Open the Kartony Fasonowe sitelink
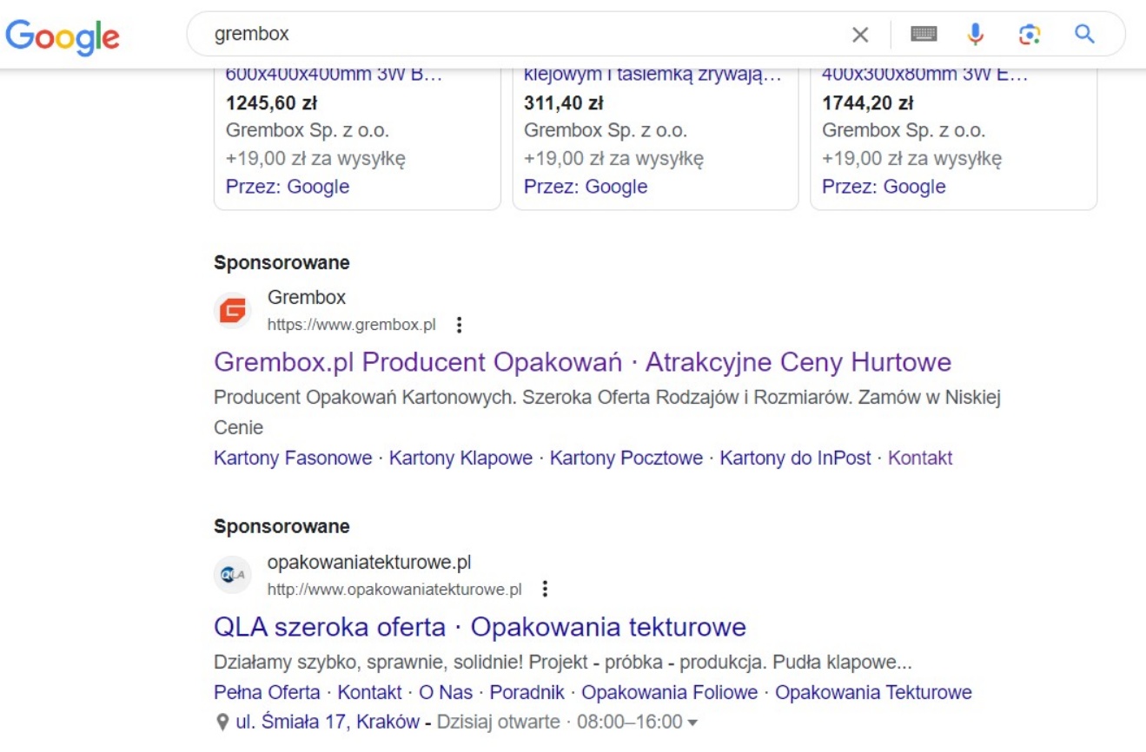Screen dimensions: 1146x752 tap(293, 458)
